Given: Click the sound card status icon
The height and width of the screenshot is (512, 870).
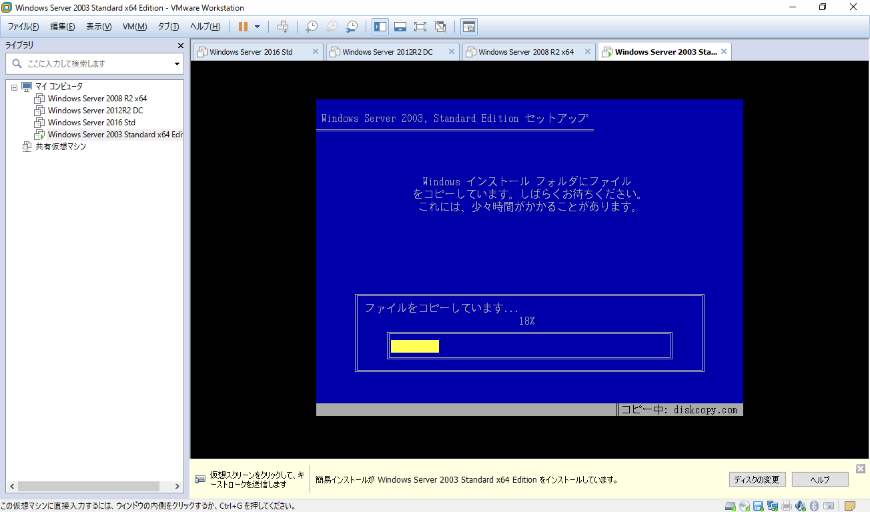Looking at the screenshot, I should coord(801,506).
